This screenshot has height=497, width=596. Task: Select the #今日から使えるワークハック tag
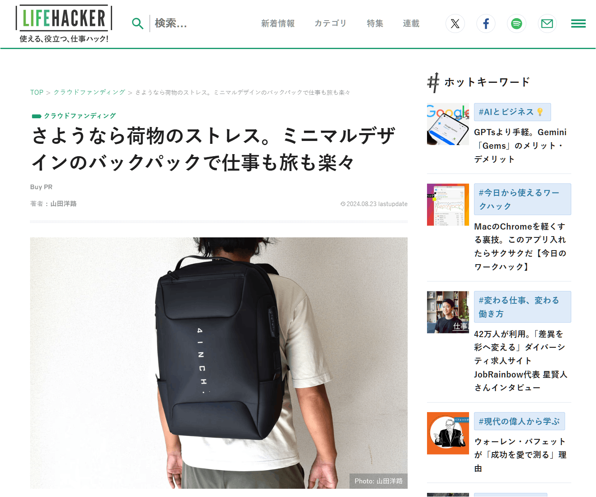pyautogui.click(x=523, y=199)
